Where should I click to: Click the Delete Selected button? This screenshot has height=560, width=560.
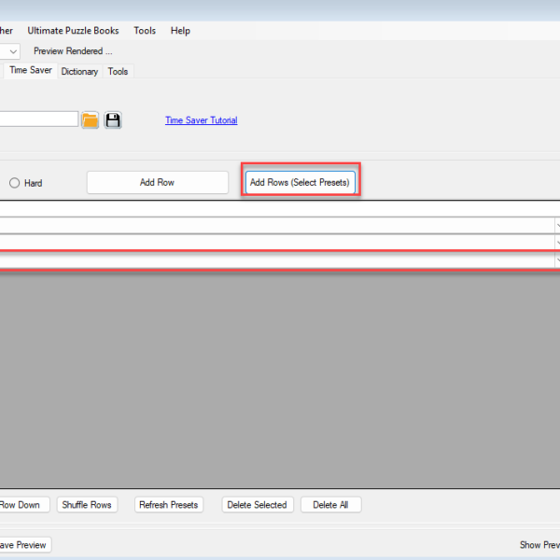(257, 505)
